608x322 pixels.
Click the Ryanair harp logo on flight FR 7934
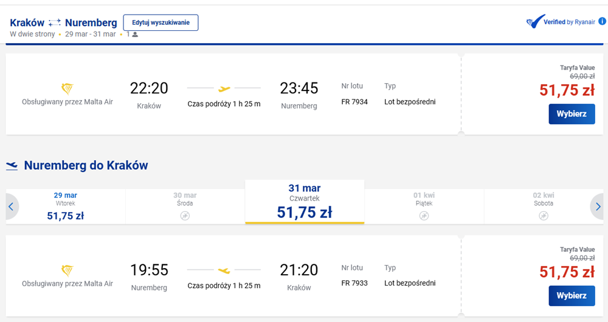[x=67, y=89]
